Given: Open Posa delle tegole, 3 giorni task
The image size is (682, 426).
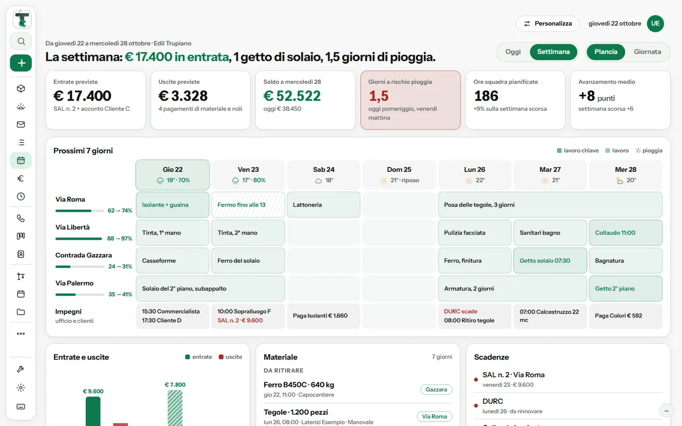Looking at the screenshot, I should (x=550, y=204).
